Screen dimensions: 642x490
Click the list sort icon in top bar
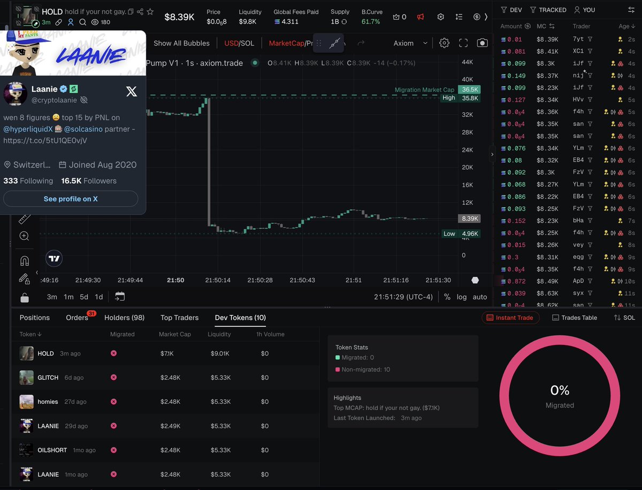458,17
